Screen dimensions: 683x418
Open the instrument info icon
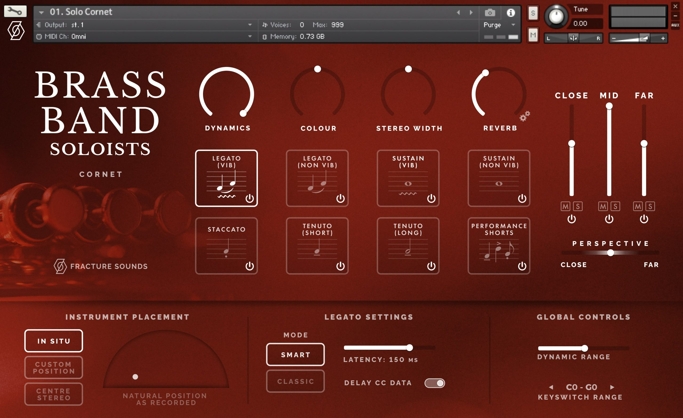[x=511, y=13]
